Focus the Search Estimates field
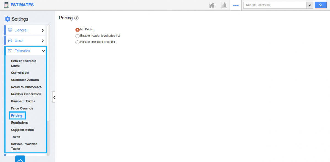The height and width of the screenshot is (162, 330). click(275, 5)
